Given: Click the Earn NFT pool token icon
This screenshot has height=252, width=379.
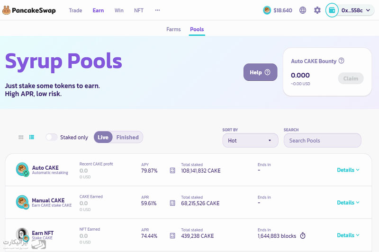Looking at the screenshot, I should 22,235.
